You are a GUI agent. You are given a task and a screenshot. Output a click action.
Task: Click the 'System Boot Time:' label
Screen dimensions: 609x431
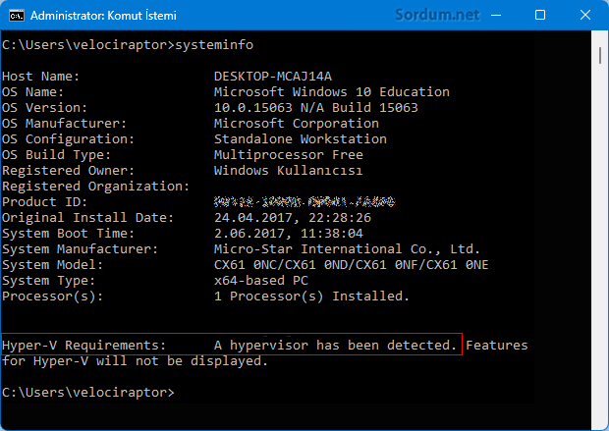tap(69, 234)
